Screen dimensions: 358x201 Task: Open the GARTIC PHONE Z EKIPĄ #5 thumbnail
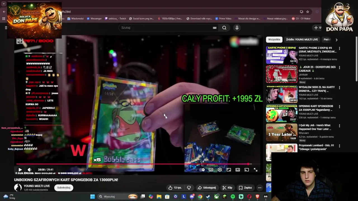281,55
